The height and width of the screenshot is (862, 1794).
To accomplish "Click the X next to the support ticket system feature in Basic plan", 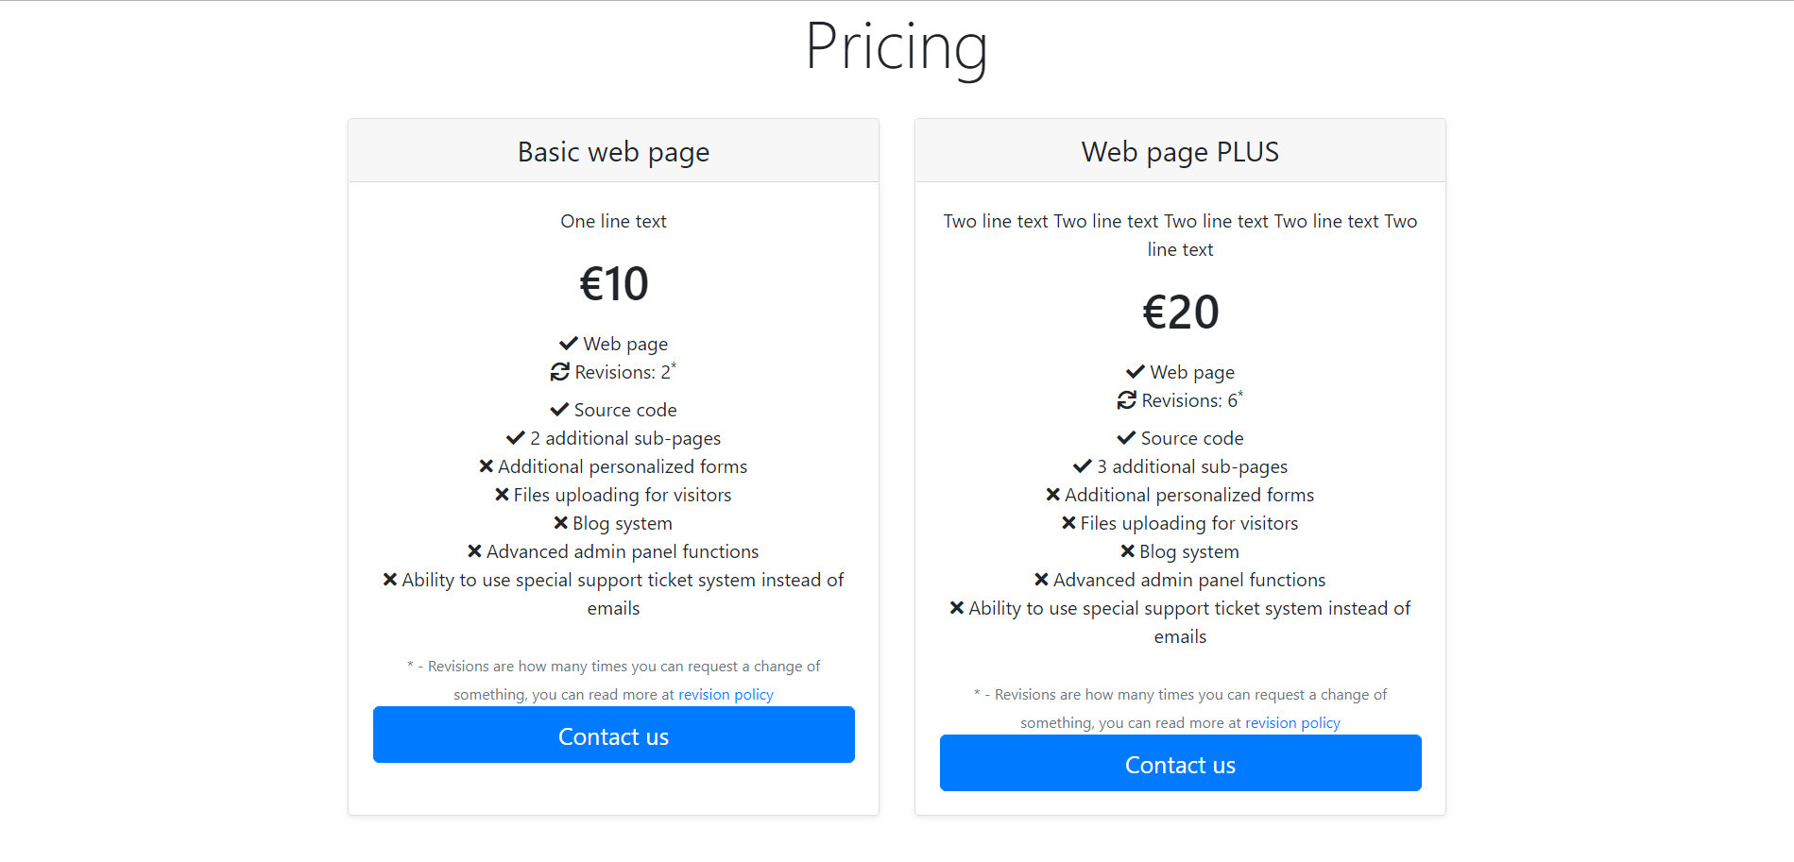I will click(389, 579).
